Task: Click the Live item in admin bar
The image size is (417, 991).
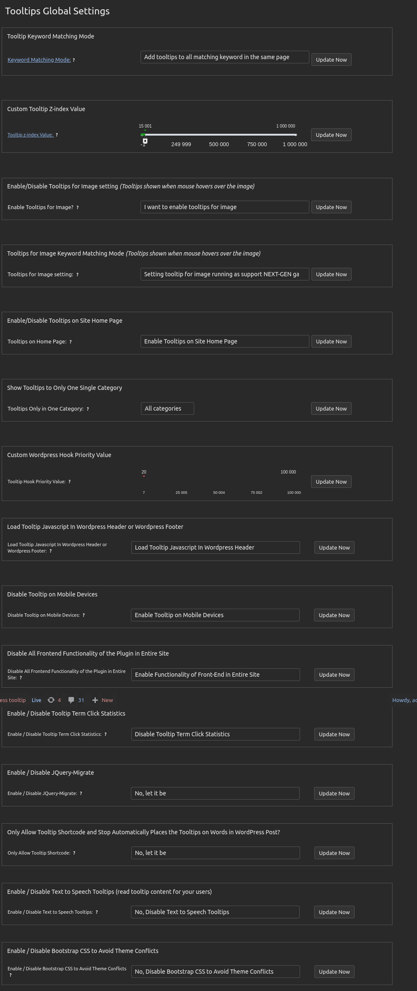Action: (x=36, y=700)
